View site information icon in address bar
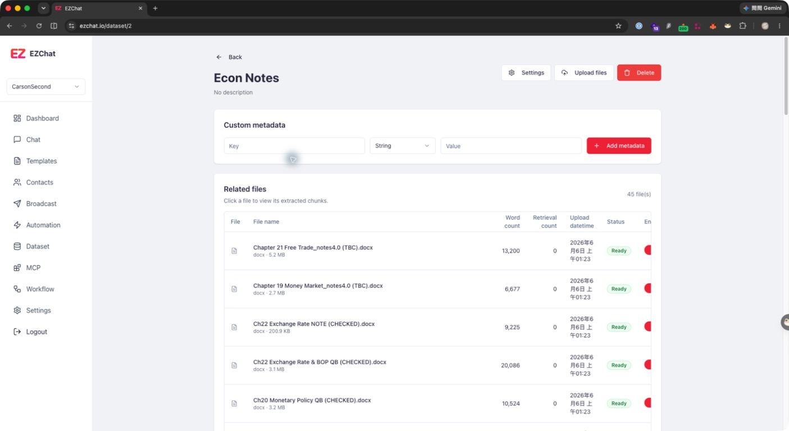789x431 pixels. (71, 26)
